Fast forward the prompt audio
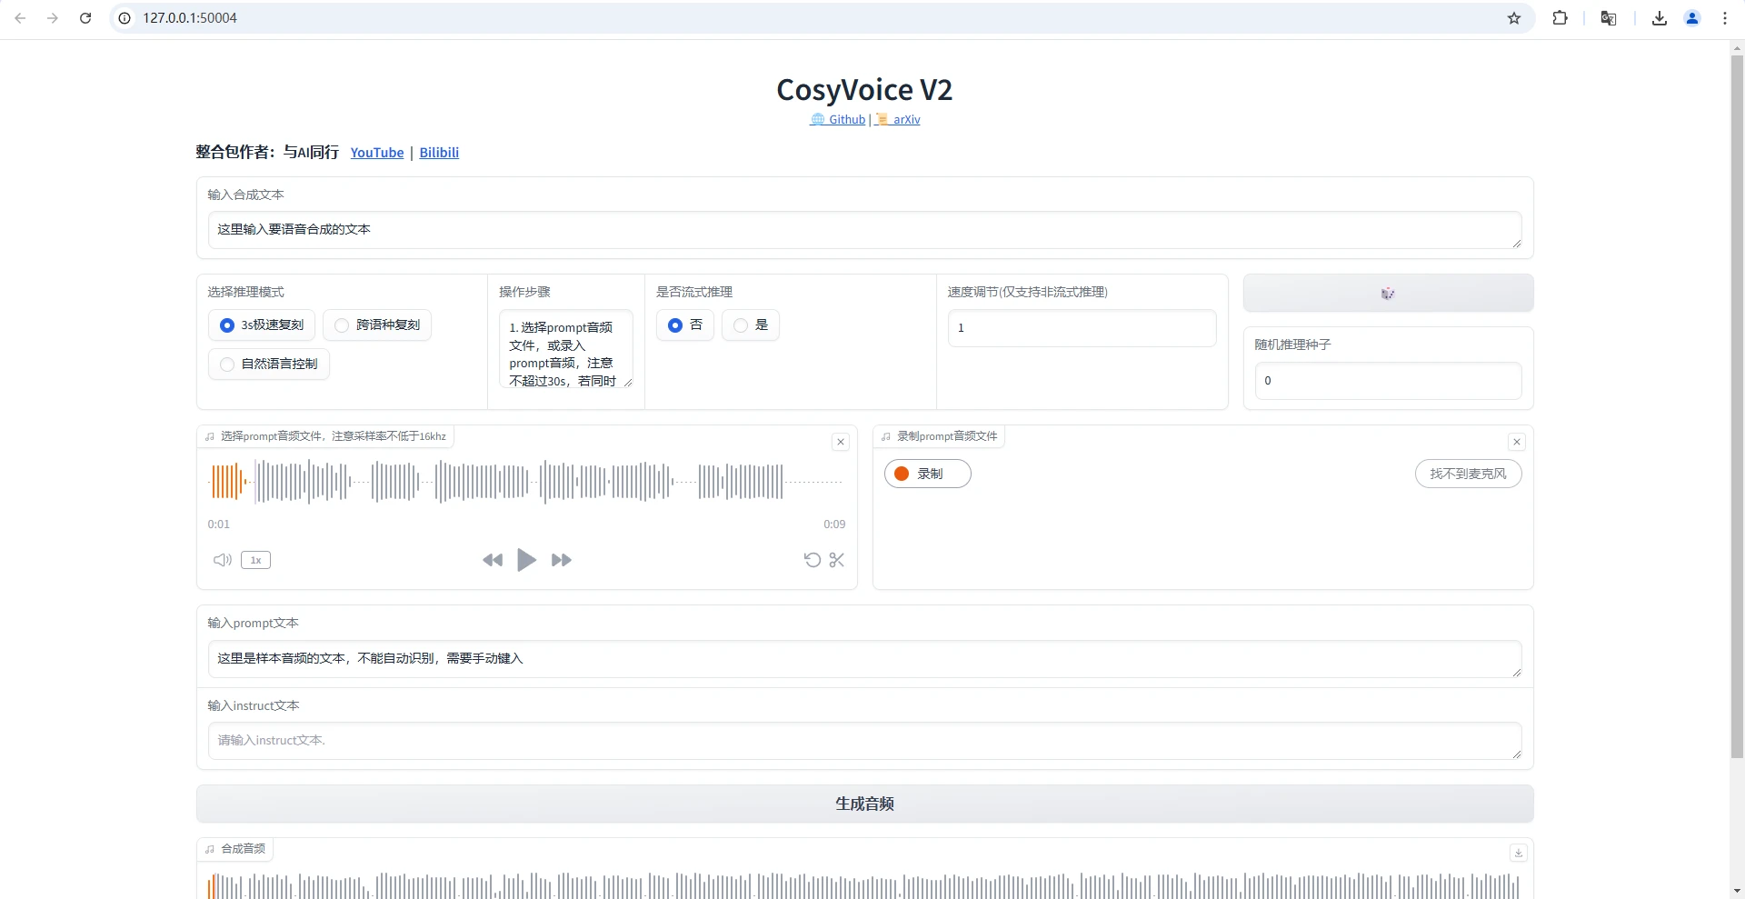 562,560
